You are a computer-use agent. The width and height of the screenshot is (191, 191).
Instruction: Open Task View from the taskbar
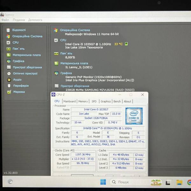point(168,182)
